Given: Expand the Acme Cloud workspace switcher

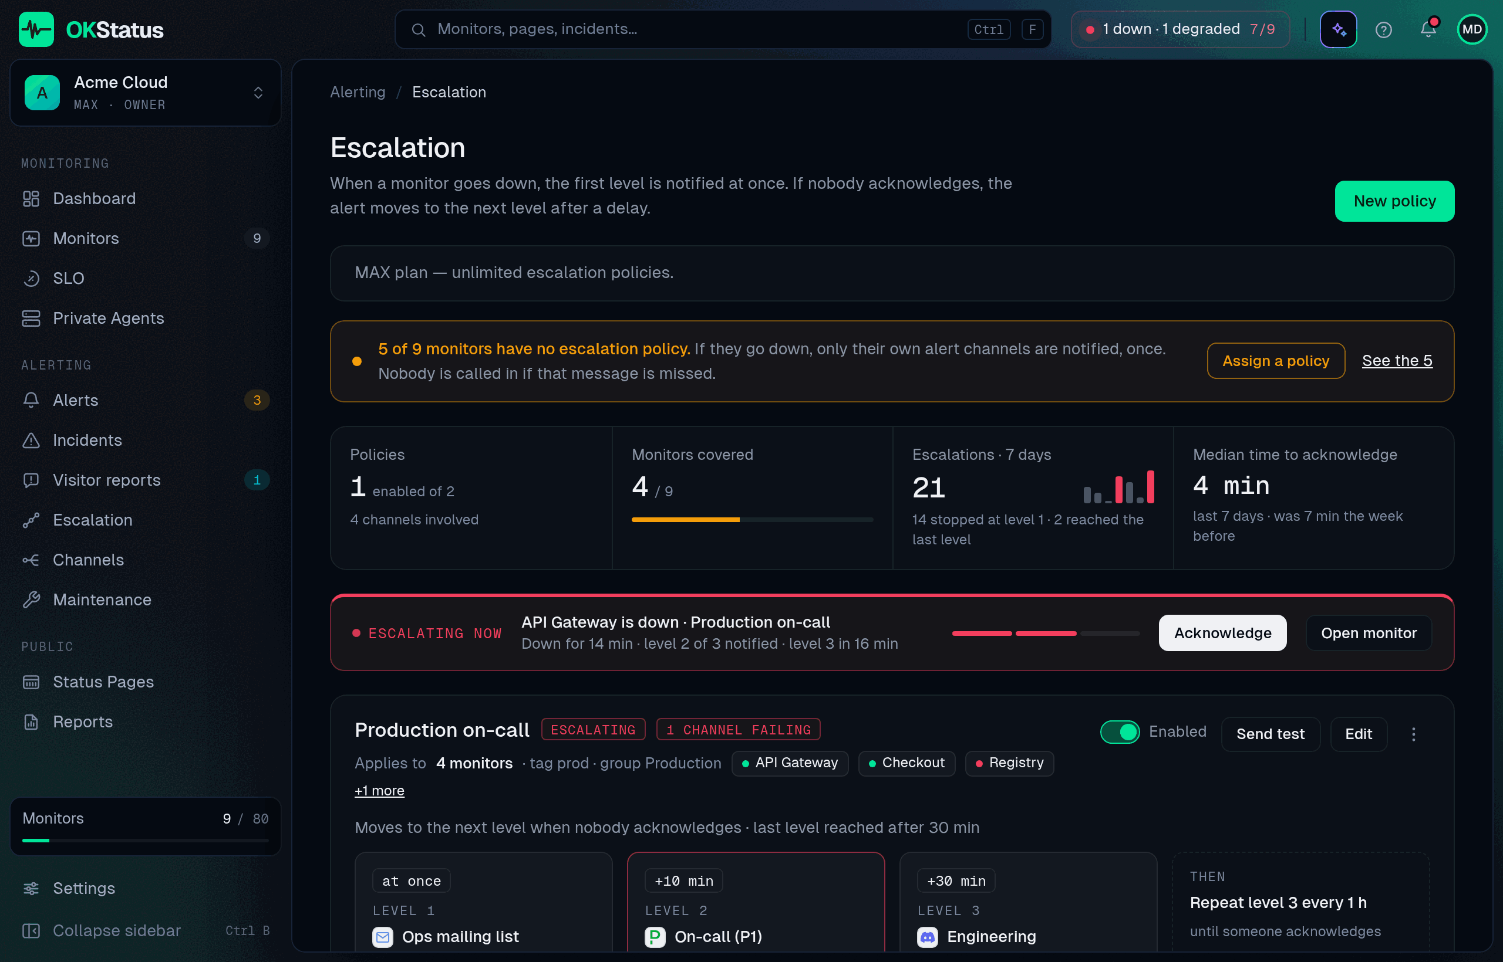Looking at the screenshot, I should coord(146,93).
